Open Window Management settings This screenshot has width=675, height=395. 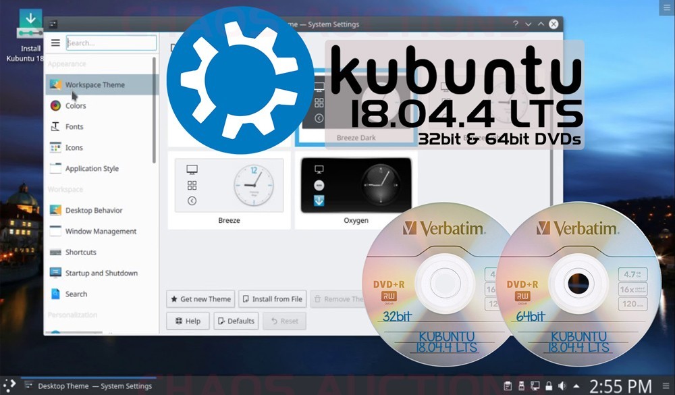101,232
